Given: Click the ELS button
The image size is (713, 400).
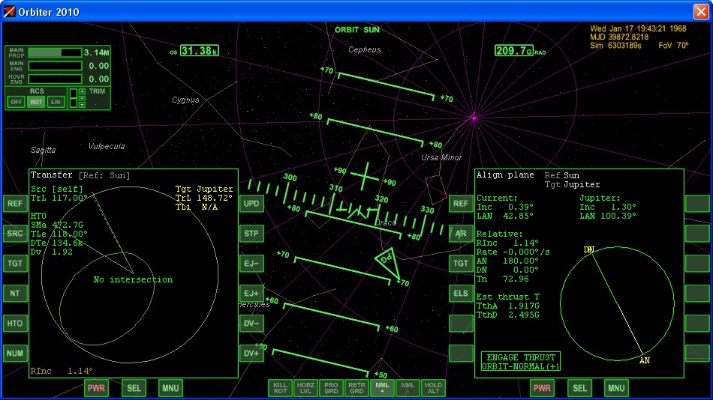Looking at the screenshot, I should (461, 294).
